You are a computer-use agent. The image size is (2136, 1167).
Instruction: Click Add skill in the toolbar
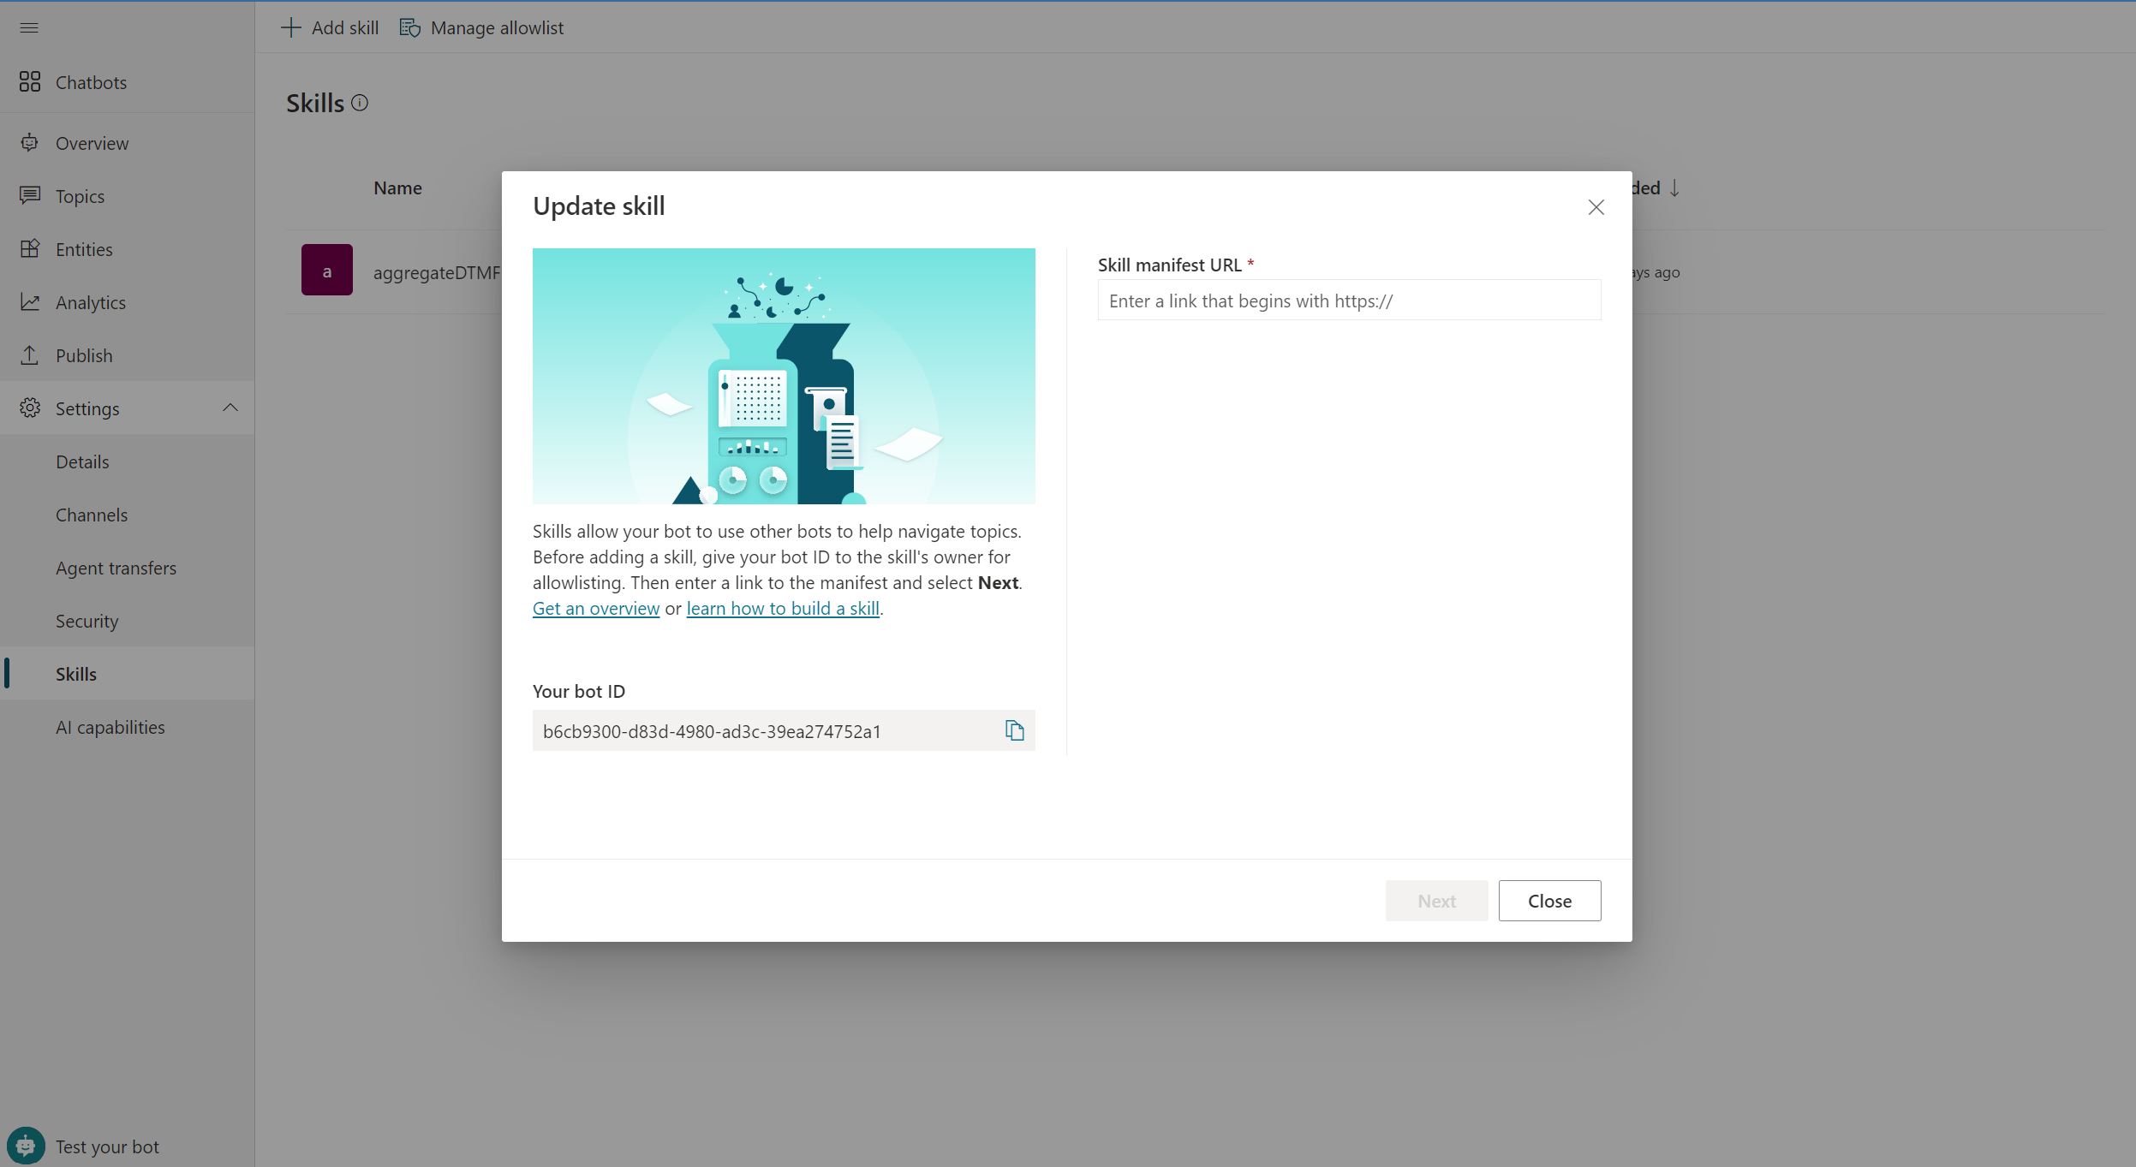[330, 27]
